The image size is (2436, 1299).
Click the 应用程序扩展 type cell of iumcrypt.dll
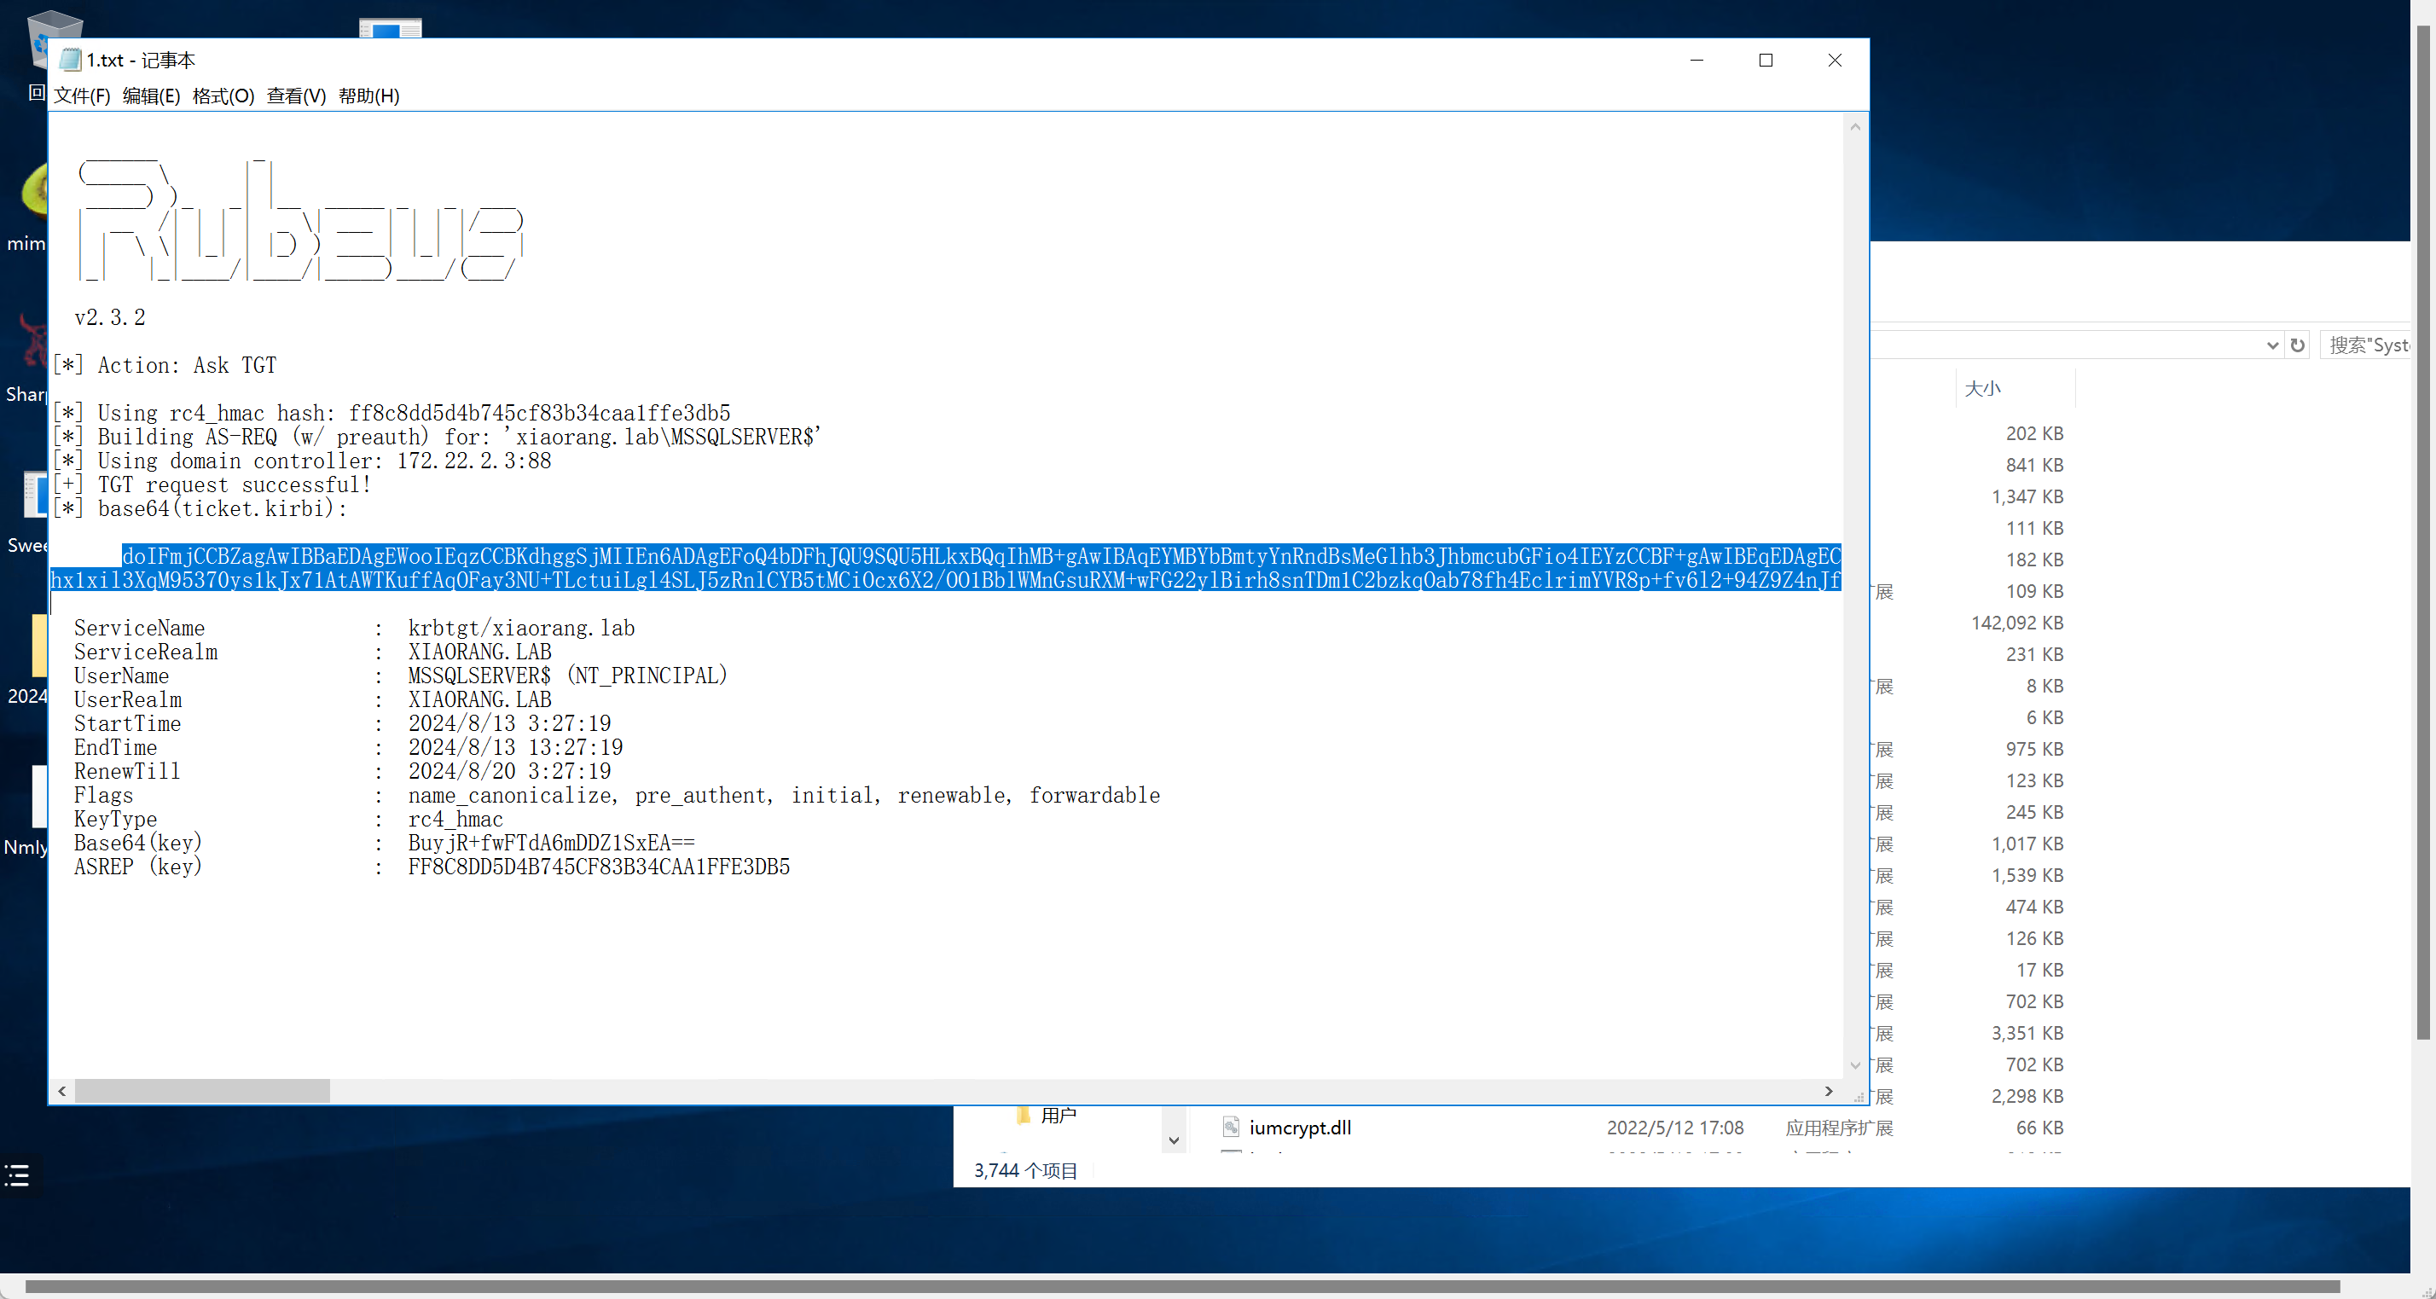click(1839, 1128)
